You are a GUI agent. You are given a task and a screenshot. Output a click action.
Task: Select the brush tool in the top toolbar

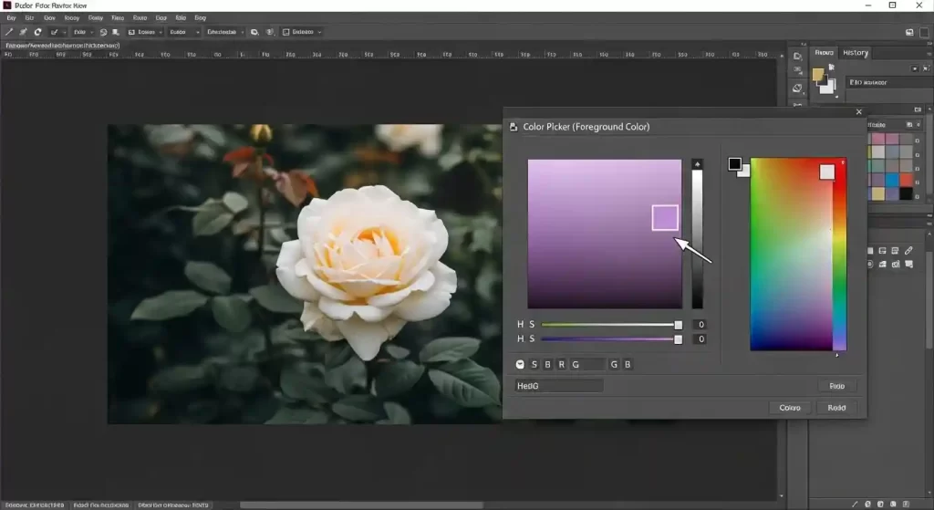(9, 32)
